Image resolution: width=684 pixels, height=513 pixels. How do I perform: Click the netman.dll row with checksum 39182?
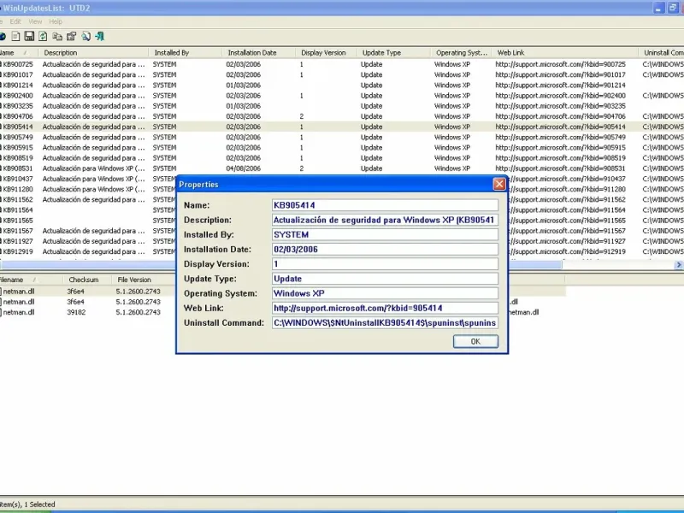tap(87, 312)
